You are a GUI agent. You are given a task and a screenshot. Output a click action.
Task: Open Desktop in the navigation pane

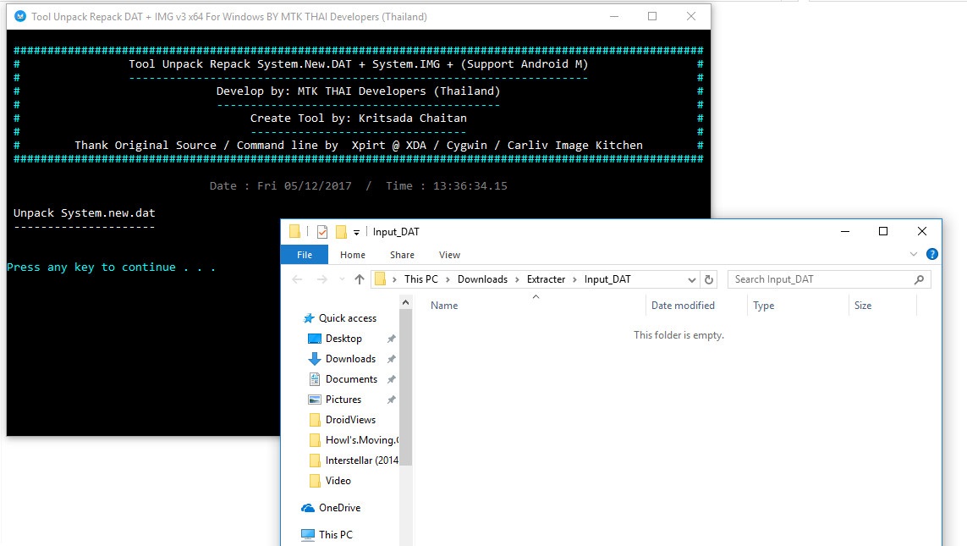click(x=343, y=339)
